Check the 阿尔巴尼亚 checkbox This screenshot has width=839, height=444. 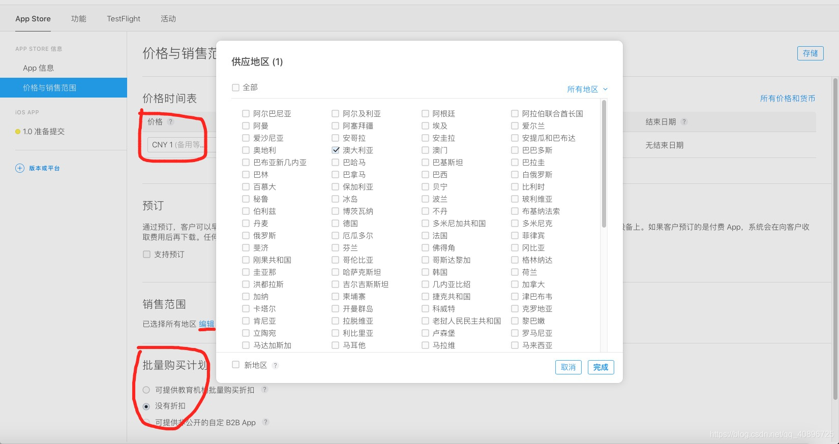pyautogui.click(x=246, y=113)
